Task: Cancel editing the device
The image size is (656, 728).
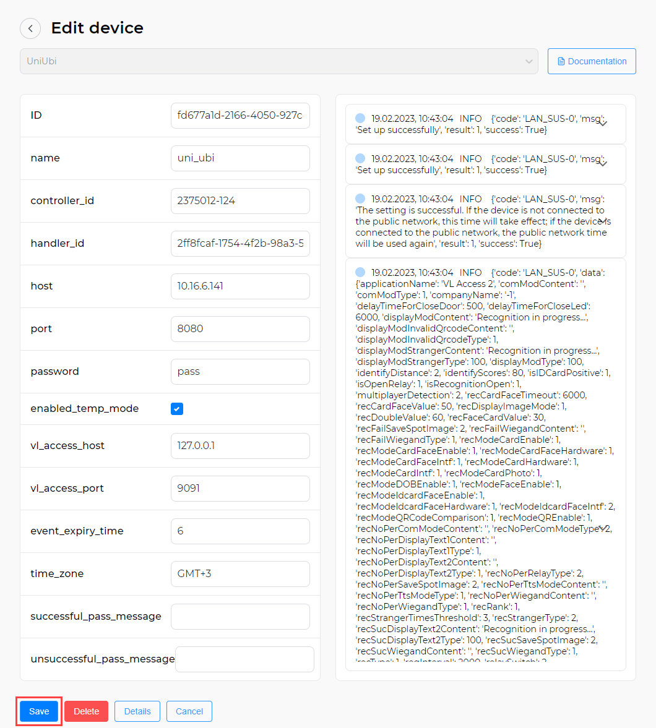Action: pyautogui.click(x=189, y=711)
